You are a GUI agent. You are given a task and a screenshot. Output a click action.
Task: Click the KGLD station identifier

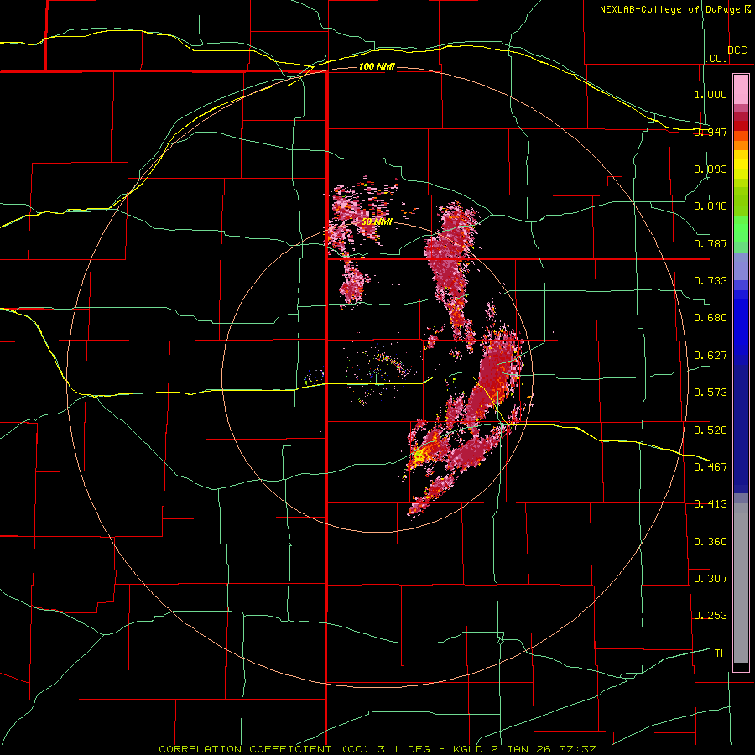pyautogui.click(x=467, y=749)
